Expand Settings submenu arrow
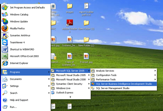Screen dimensions: 163x111 tap(49, 86)
